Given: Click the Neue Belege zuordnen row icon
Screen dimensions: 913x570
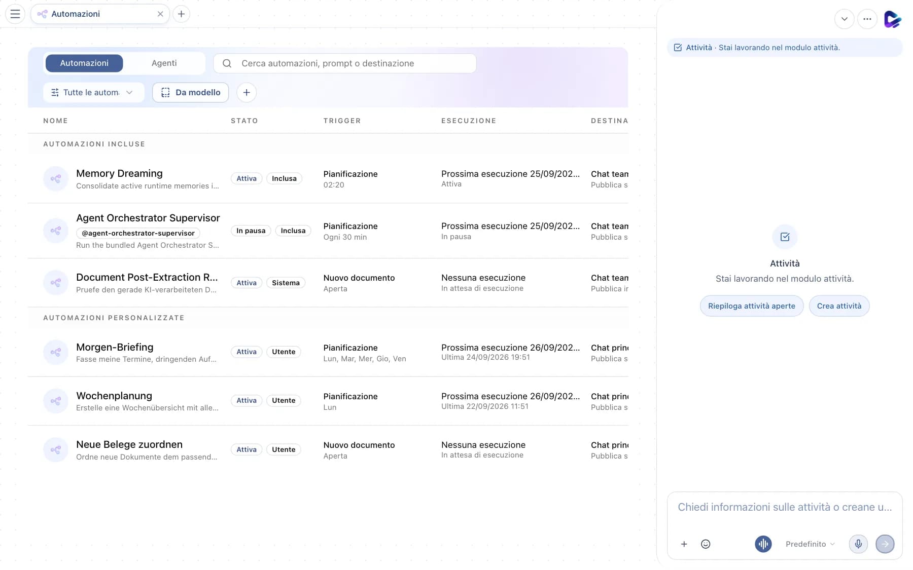Looking at the screenshot, I should [56, 450].
